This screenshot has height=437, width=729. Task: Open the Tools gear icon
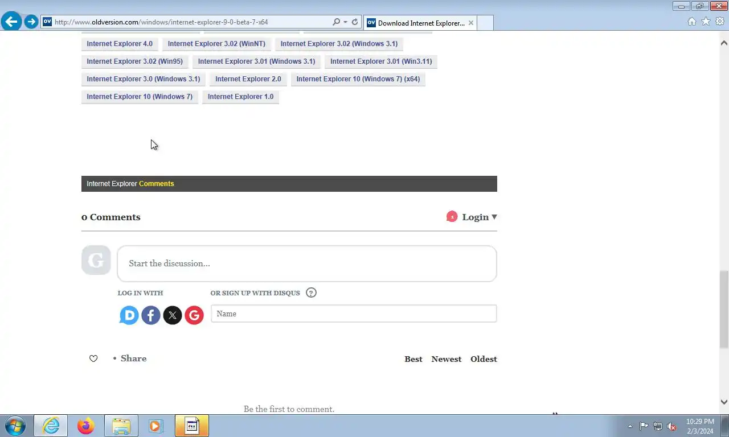pos(720,22)
